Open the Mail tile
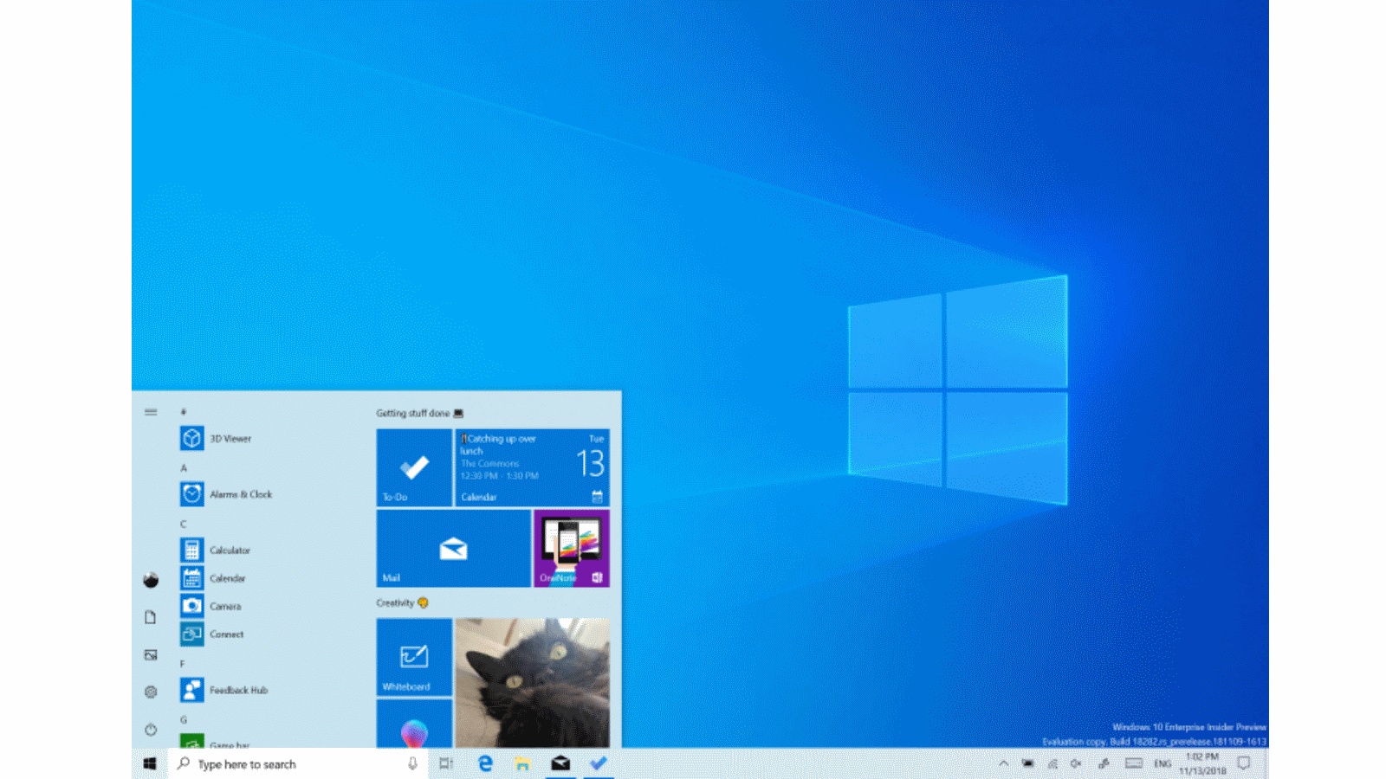 pyautogui.click(x=453, y=548)
